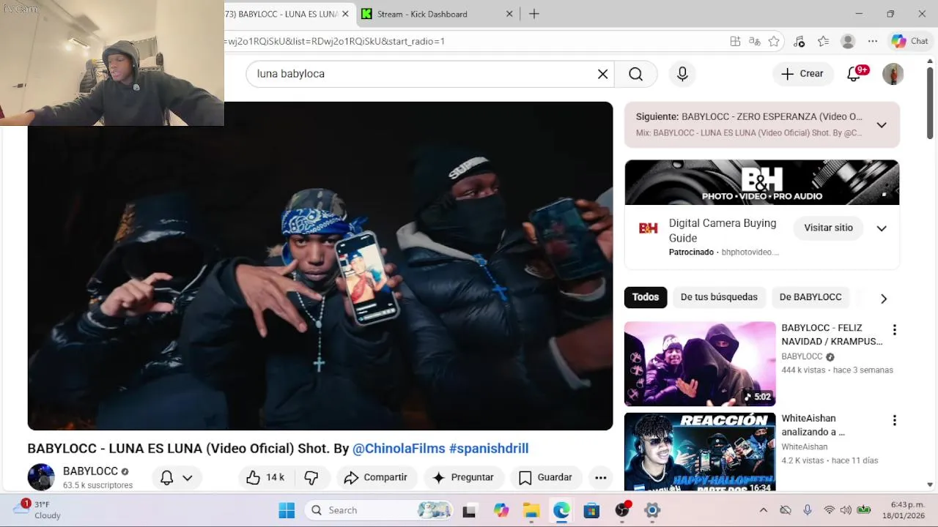This screenshot has height=527, width=938.
Task: Start voice search with the microphone icon
Action: (x=682, y=74)
